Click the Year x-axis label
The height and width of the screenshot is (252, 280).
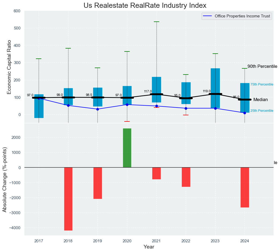click(x=149, y=247)
